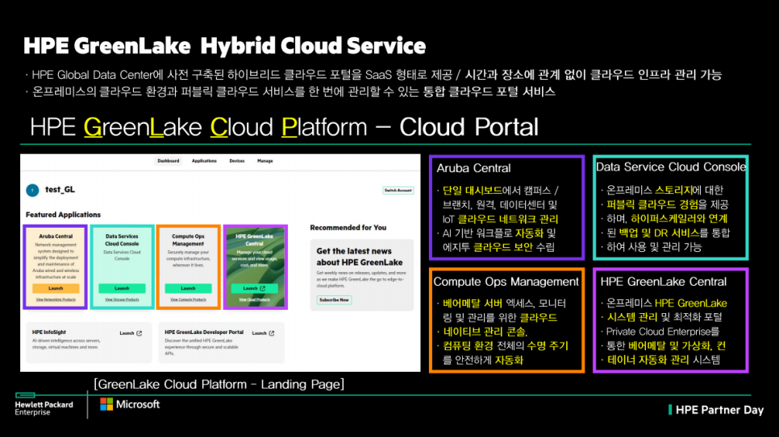Open the View Cloud Products link
This screenshot has height=437, width=779.
click(254, 299)
